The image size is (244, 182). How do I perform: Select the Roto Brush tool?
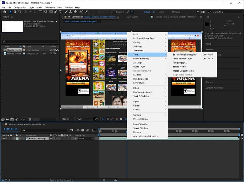coord(81,12)
